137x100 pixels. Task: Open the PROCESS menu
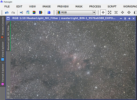click(95, 6)
